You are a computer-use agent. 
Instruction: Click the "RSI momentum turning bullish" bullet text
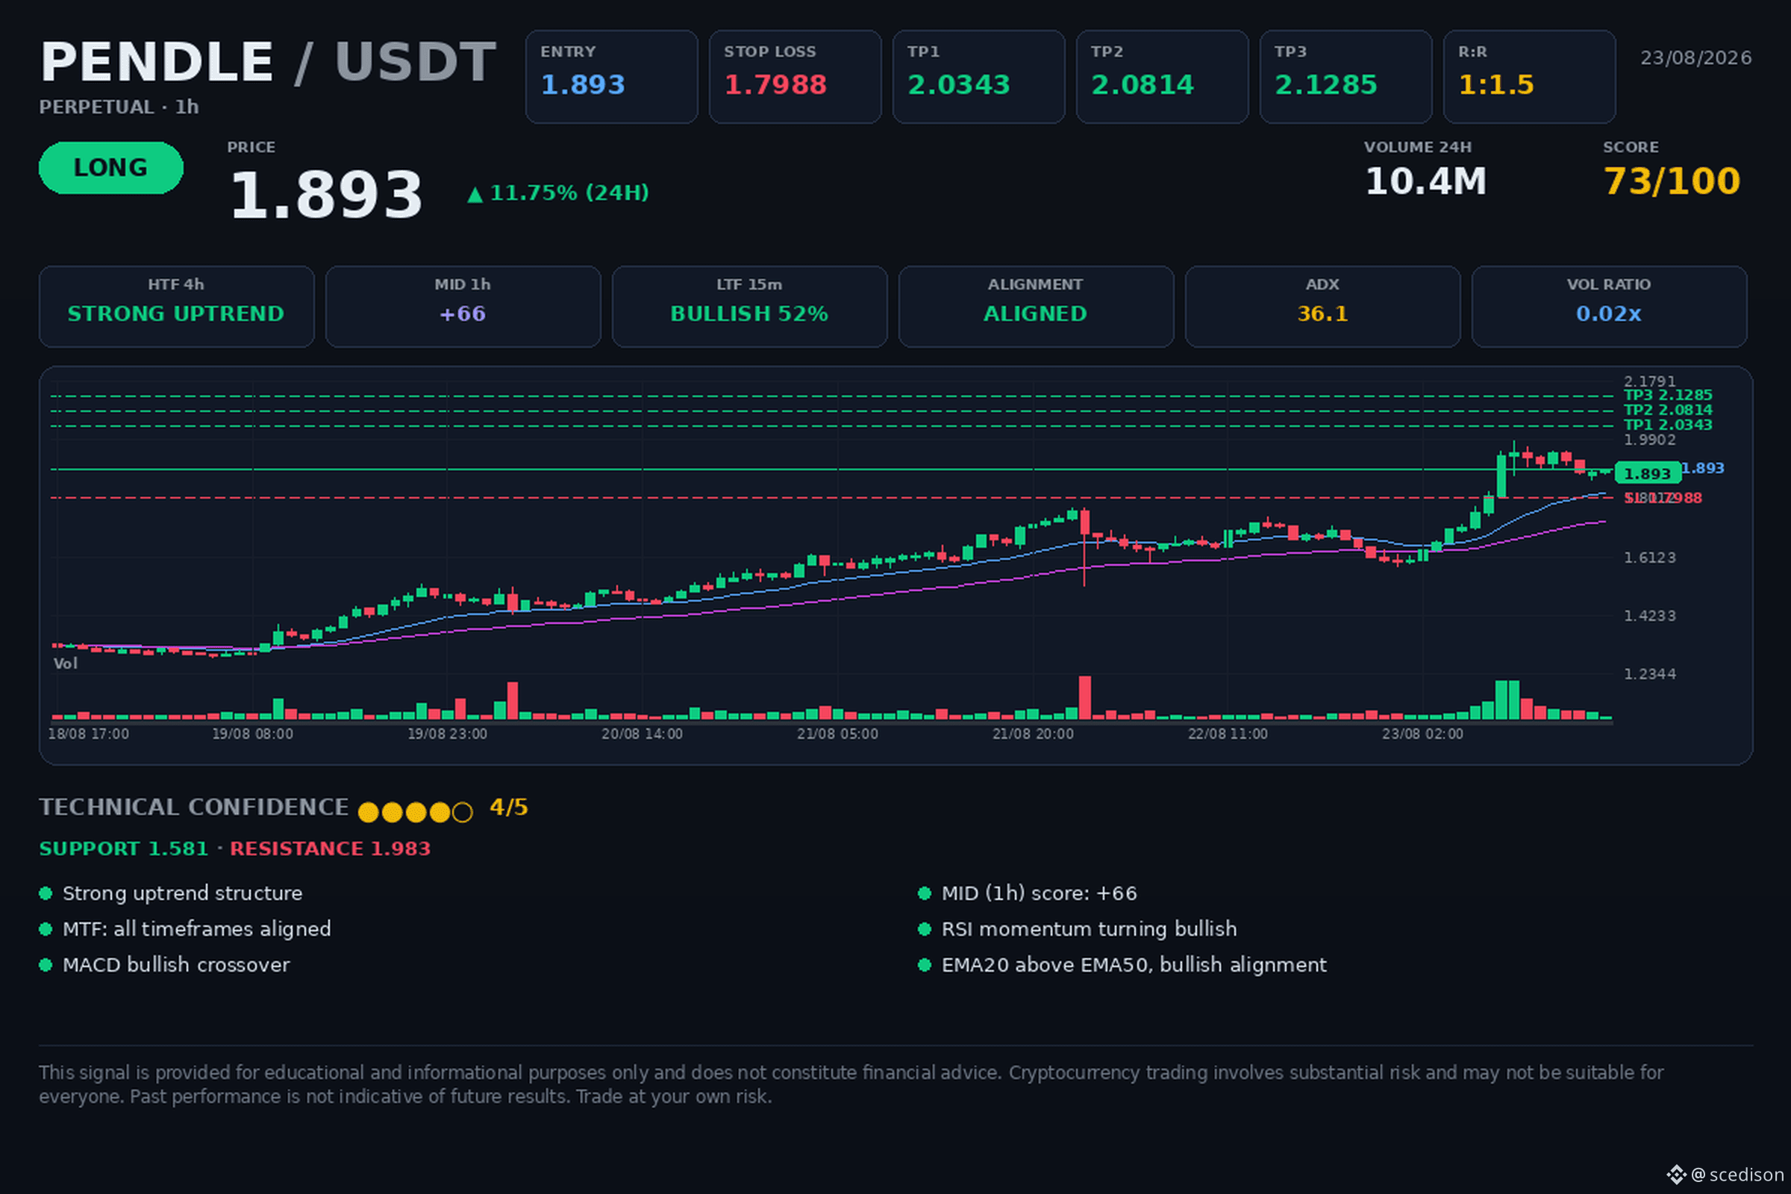(1090, 929)
